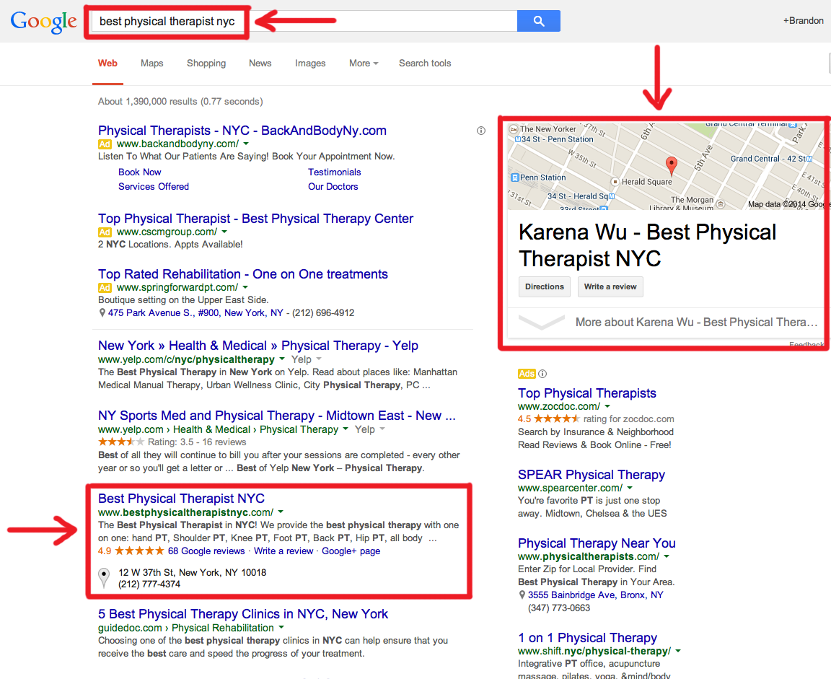
Task: Open Physical Therapists - NYC - BackAndBodyNy.com result
Action: point(242,131)
